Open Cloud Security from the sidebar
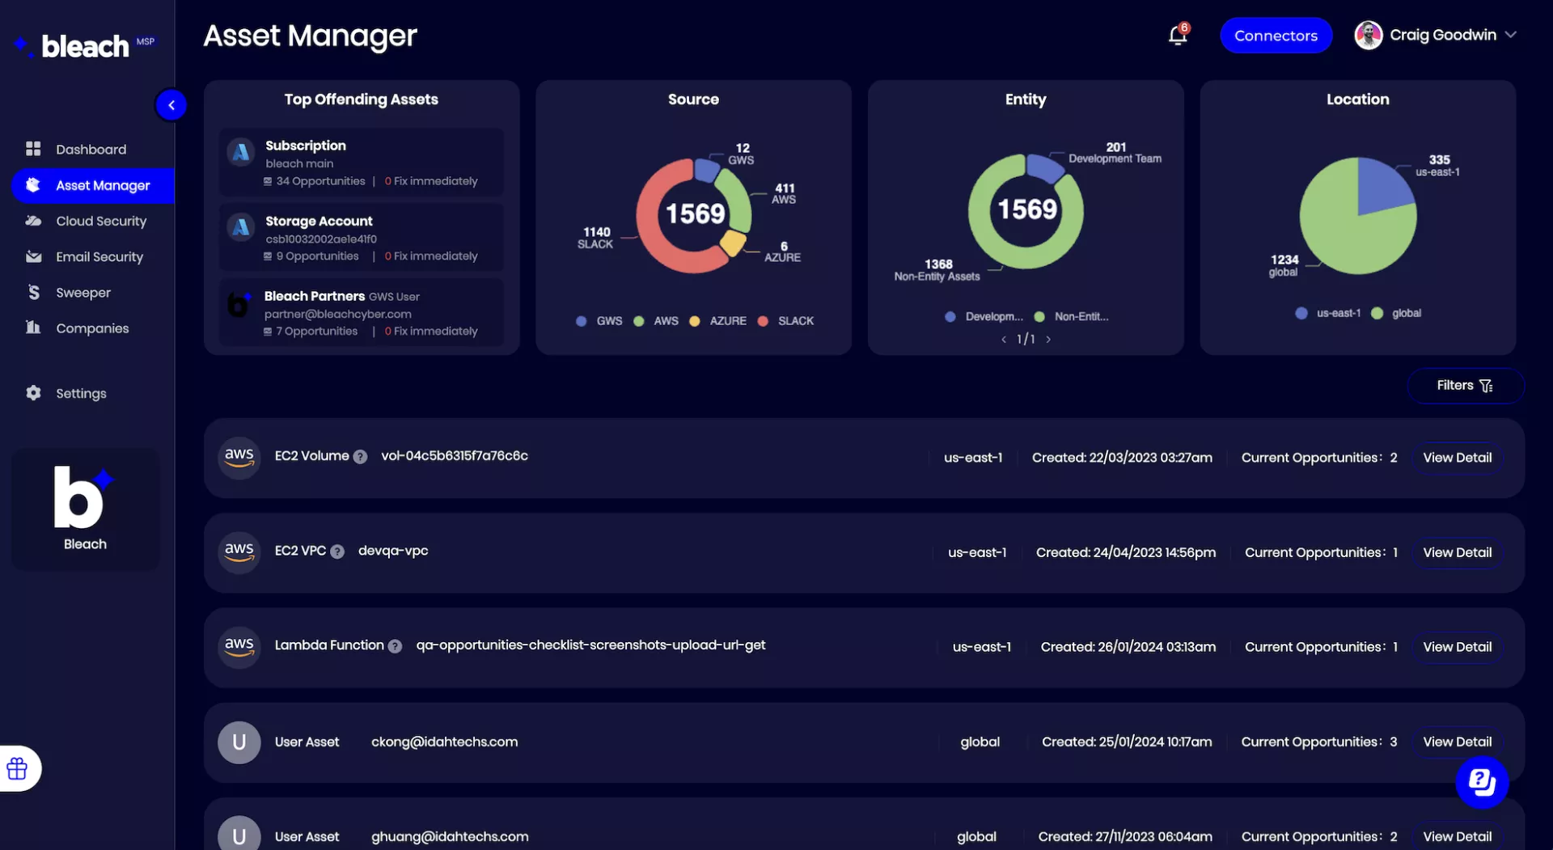Viewport: 1553px width, 850px height. [101, 221]
